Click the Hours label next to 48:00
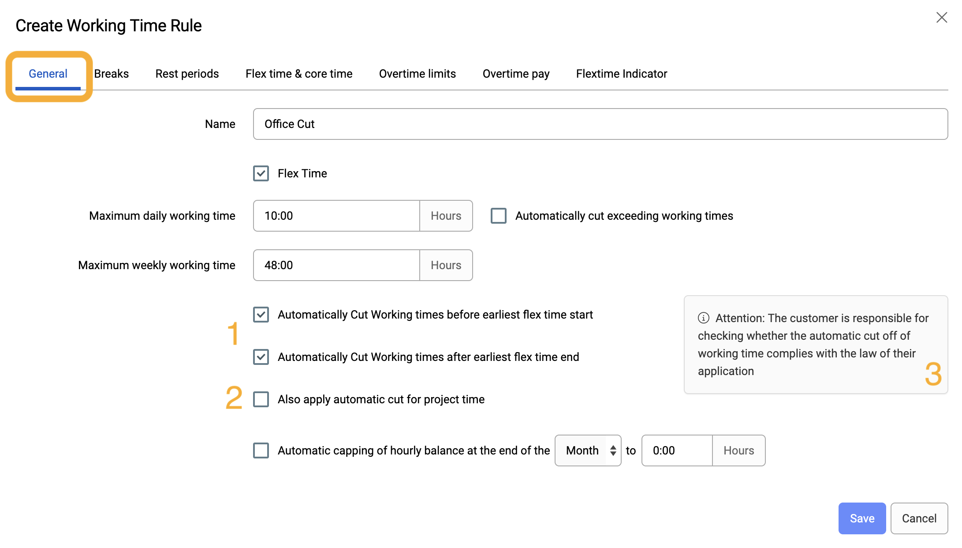 [446, 265]
